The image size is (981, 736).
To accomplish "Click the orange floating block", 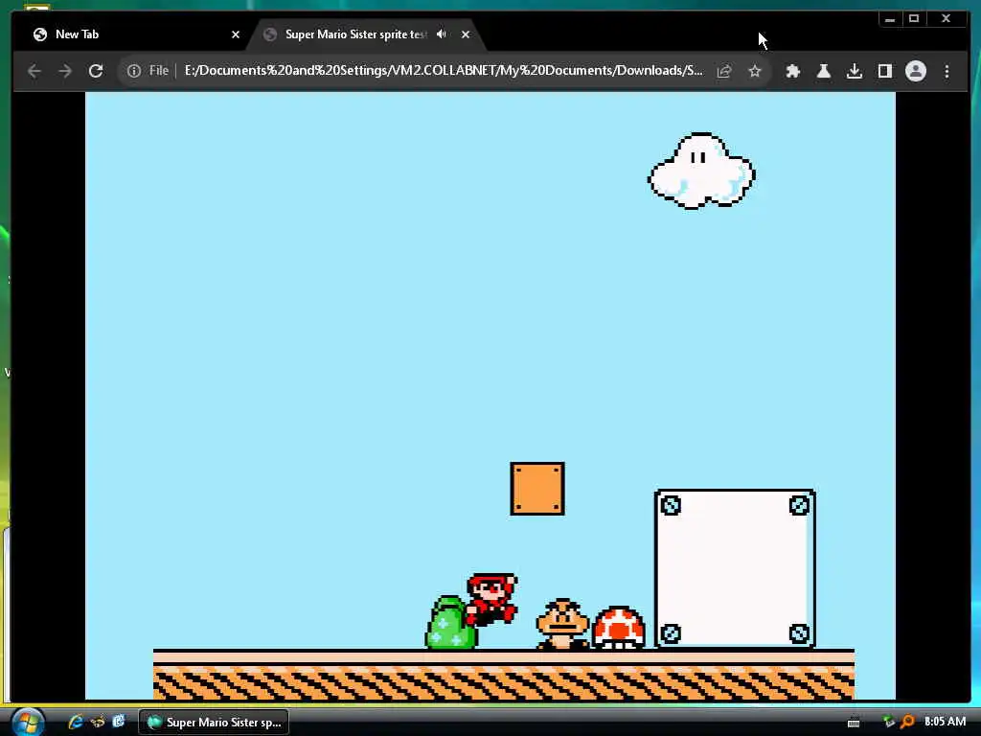I will point(537,489).
